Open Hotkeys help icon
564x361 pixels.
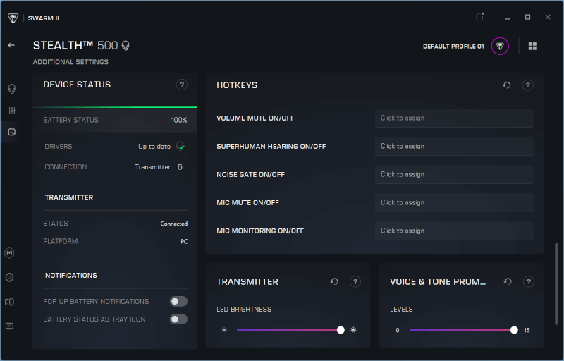[x=527, y=85]
